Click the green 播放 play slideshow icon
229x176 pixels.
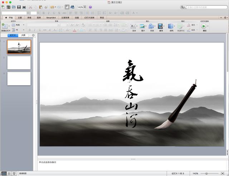204,26
